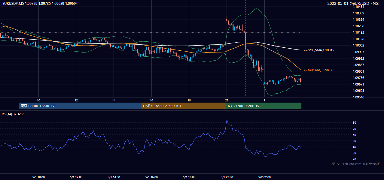Click the 5/1 22:00 time label
The image size is (384, 180).
point(227,177)
